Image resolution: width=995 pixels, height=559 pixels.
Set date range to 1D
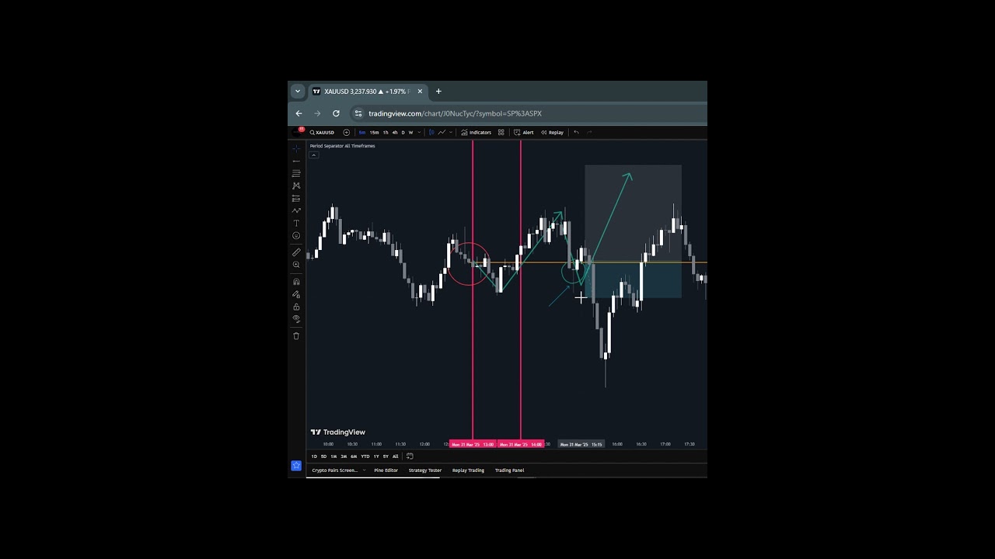314,457
